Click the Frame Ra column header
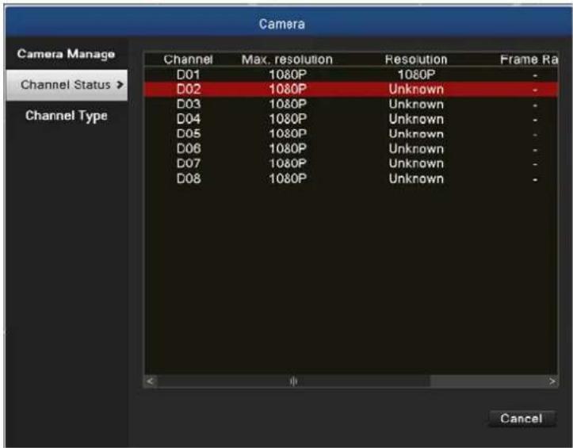This screenshot has height=448, width=573. coord(529,59)
